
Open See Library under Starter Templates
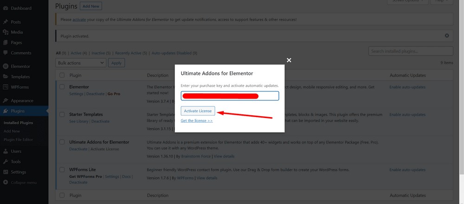79,121
